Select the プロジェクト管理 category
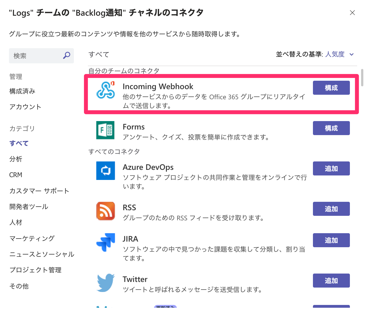 click(36, 270)
